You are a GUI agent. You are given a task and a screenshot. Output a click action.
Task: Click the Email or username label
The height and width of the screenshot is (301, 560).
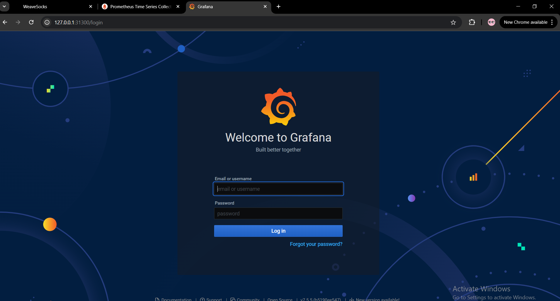233,179
